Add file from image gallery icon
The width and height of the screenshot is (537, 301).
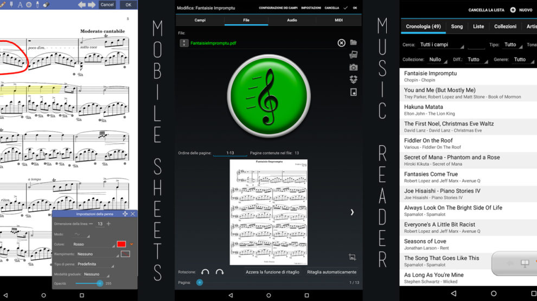point(354,55)
